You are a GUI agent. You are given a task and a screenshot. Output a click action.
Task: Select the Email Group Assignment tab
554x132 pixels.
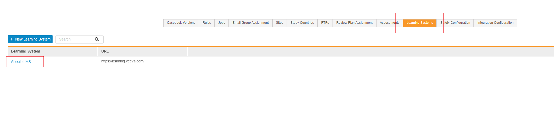click(250, 23)
